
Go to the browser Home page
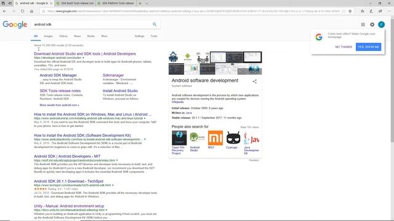click(31, 11)
